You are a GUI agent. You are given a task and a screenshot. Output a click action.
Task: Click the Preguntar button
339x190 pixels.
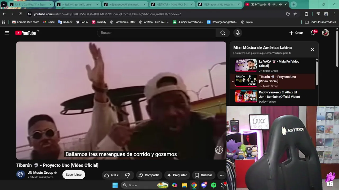coord(177,175)
